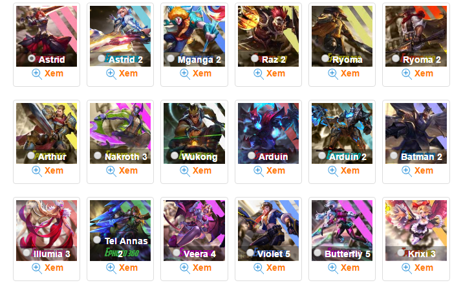Choose the Nakroth 3 radio button
The image size is (452, 285).
tap(98, 155)
